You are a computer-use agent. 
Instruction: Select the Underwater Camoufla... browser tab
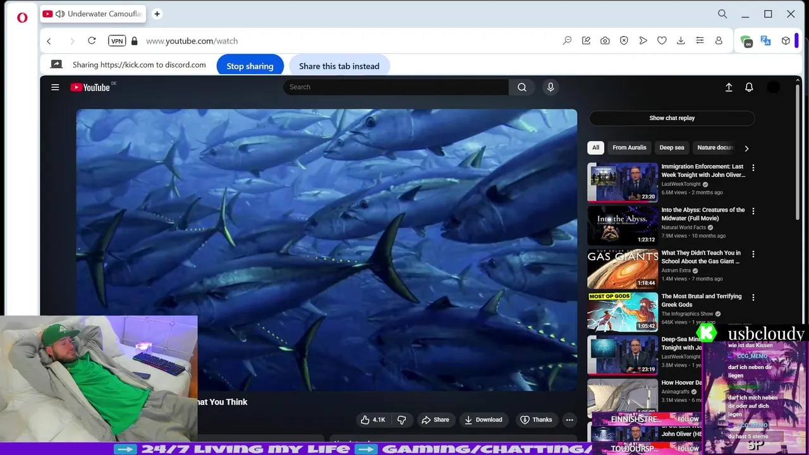[x=92, y=14]
